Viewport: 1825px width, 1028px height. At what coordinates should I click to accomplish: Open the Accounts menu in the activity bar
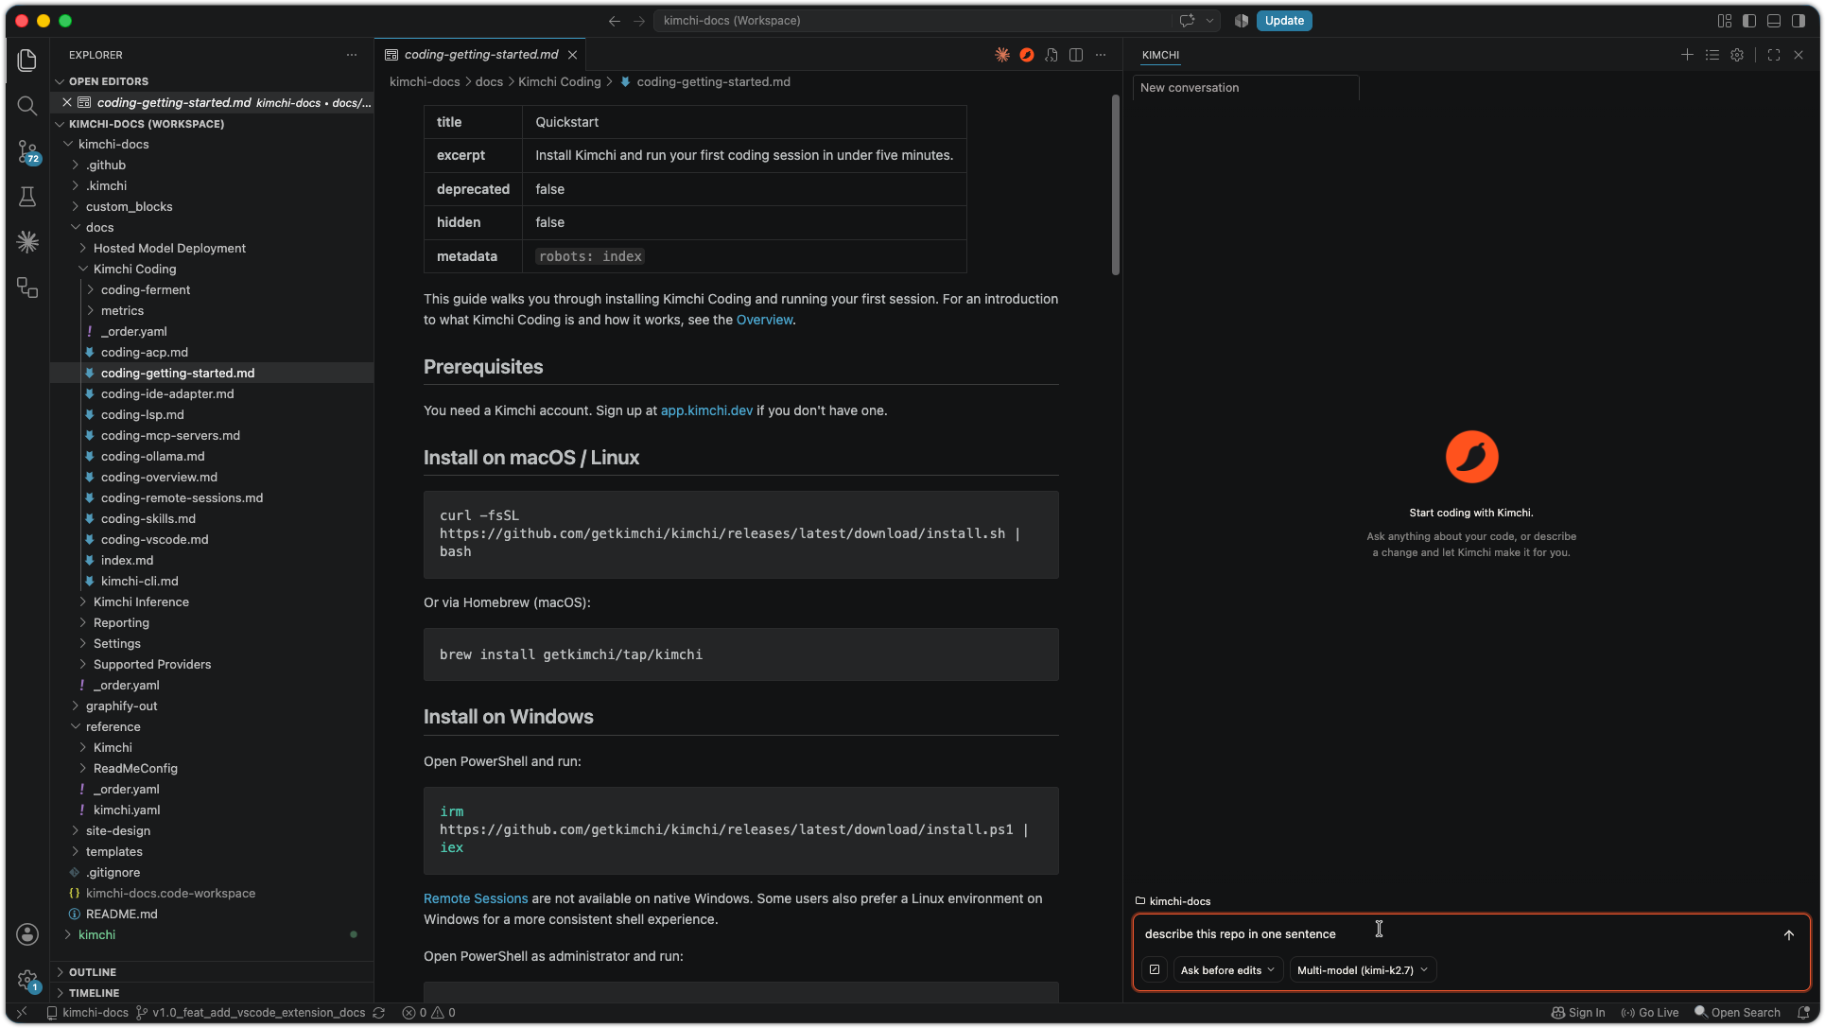click(x=27, y=934)
